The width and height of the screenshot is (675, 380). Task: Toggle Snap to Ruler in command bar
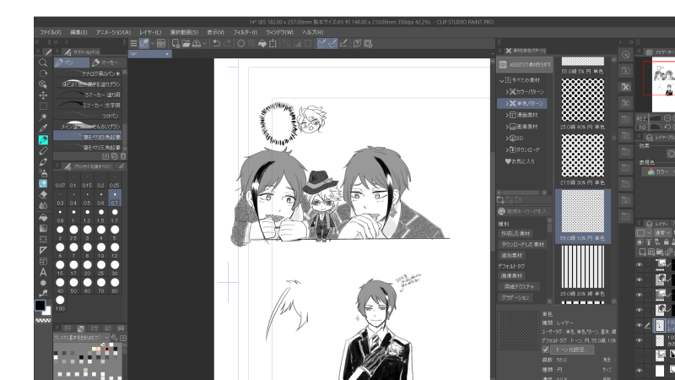point(322,43)
